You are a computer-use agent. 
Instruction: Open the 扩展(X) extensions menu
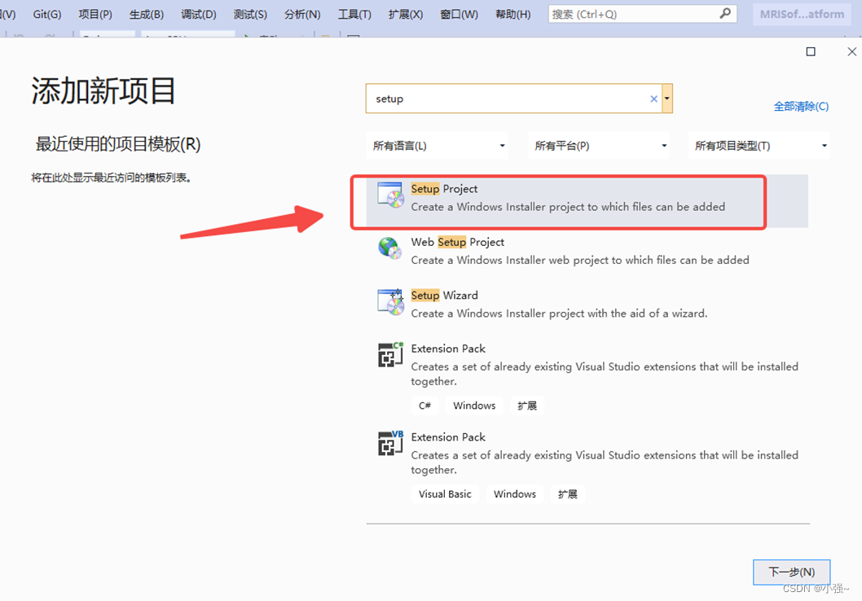pyautogui.click(x=406, y=15)
